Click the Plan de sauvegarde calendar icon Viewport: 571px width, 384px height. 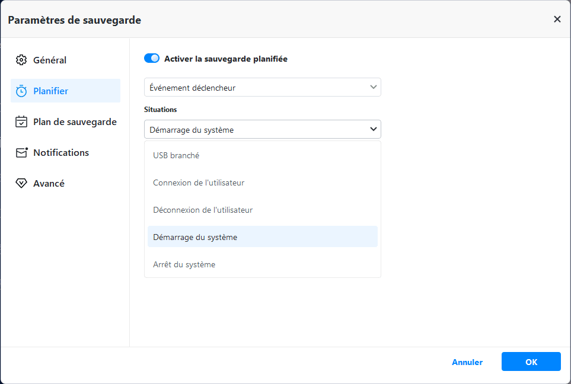pos(21,122)
